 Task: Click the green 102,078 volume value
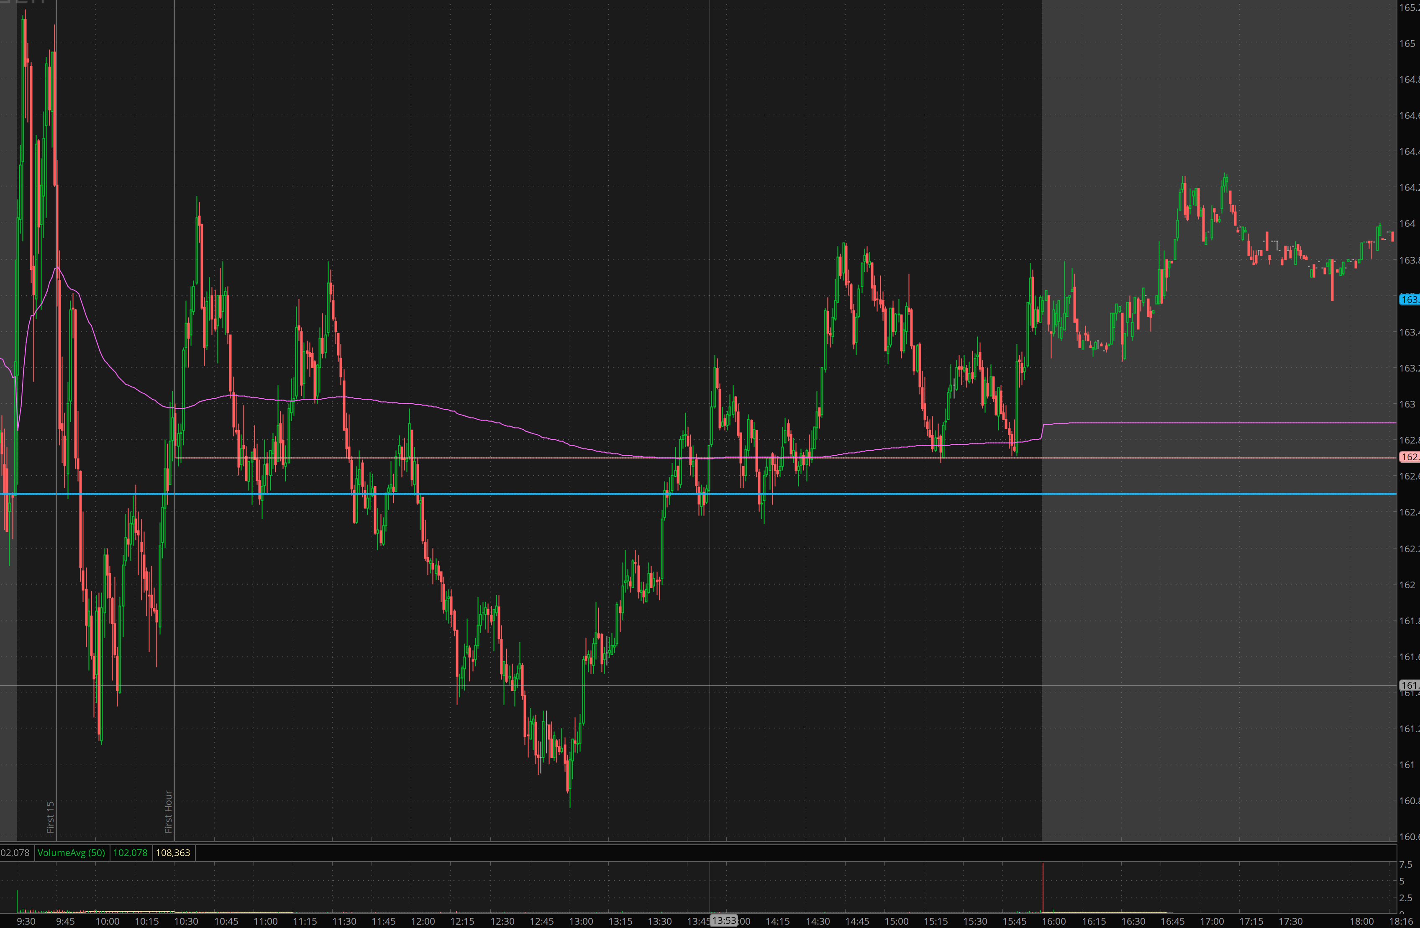pos(130,852)
